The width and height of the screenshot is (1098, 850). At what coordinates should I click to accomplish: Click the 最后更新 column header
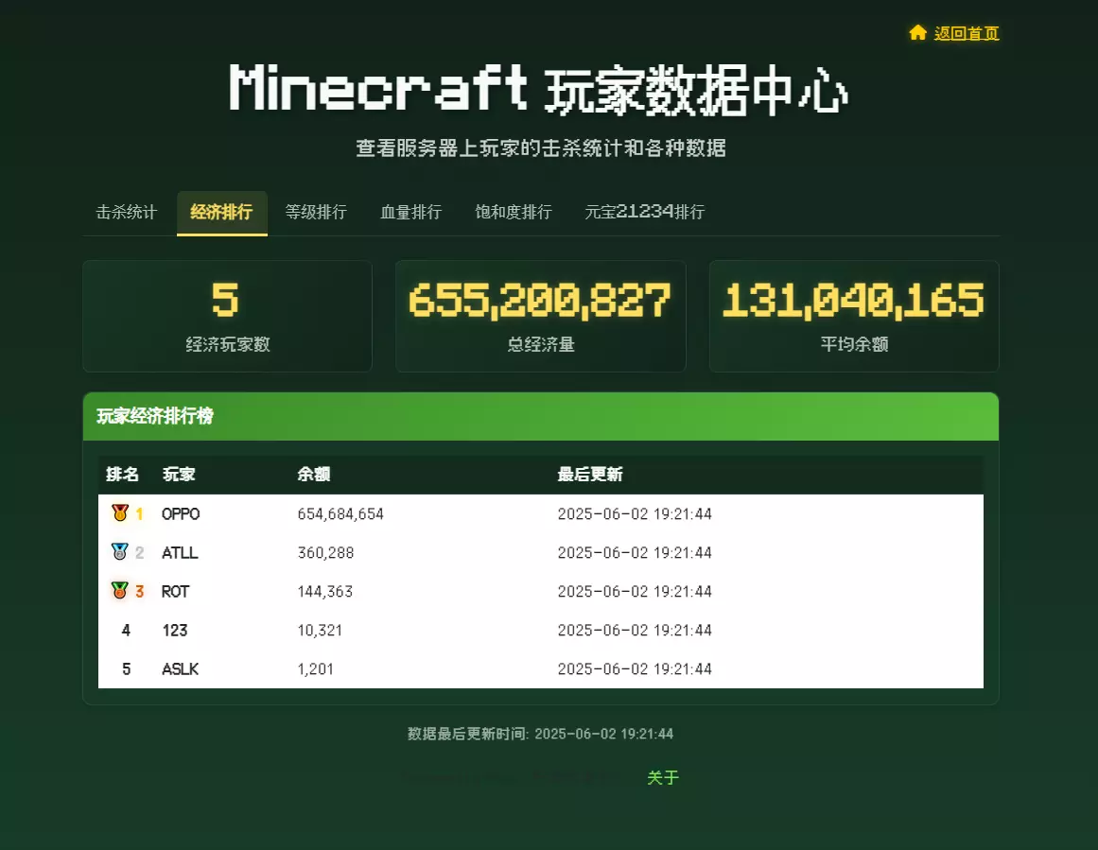pyautogui.click(x=590, y=474)
